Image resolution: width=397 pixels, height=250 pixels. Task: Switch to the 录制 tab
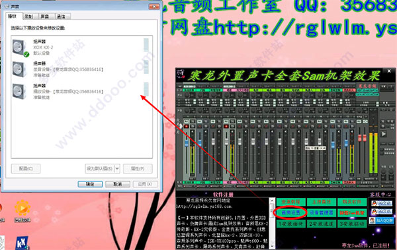28,16
